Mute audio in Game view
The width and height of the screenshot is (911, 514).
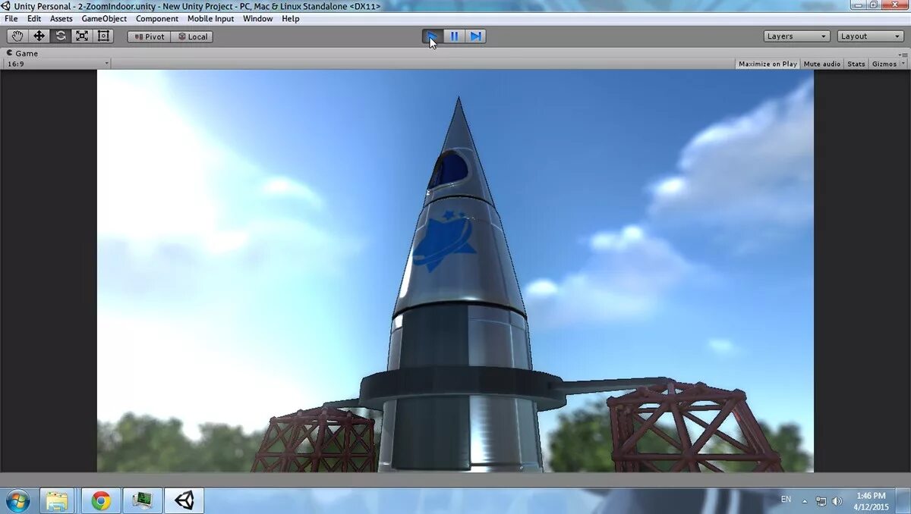coord(821,64)
